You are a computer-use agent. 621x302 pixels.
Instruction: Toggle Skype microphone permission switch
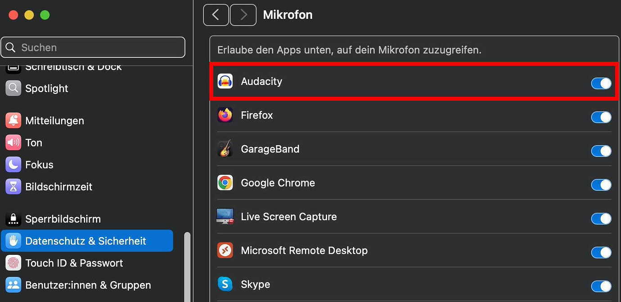click(601, 286)
